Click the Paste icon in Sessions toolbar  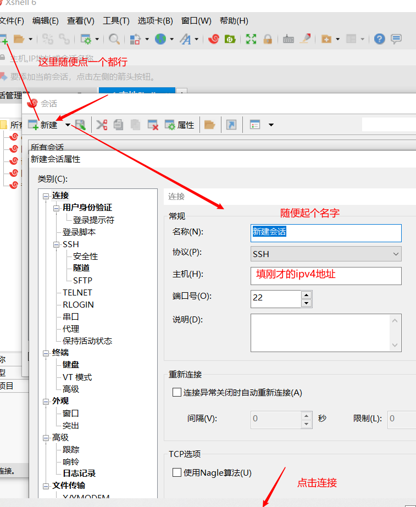[135, 125]
